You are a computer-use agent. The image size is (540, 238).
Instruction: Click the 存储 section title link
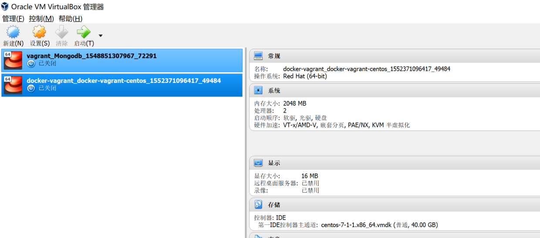pos(274,204)
